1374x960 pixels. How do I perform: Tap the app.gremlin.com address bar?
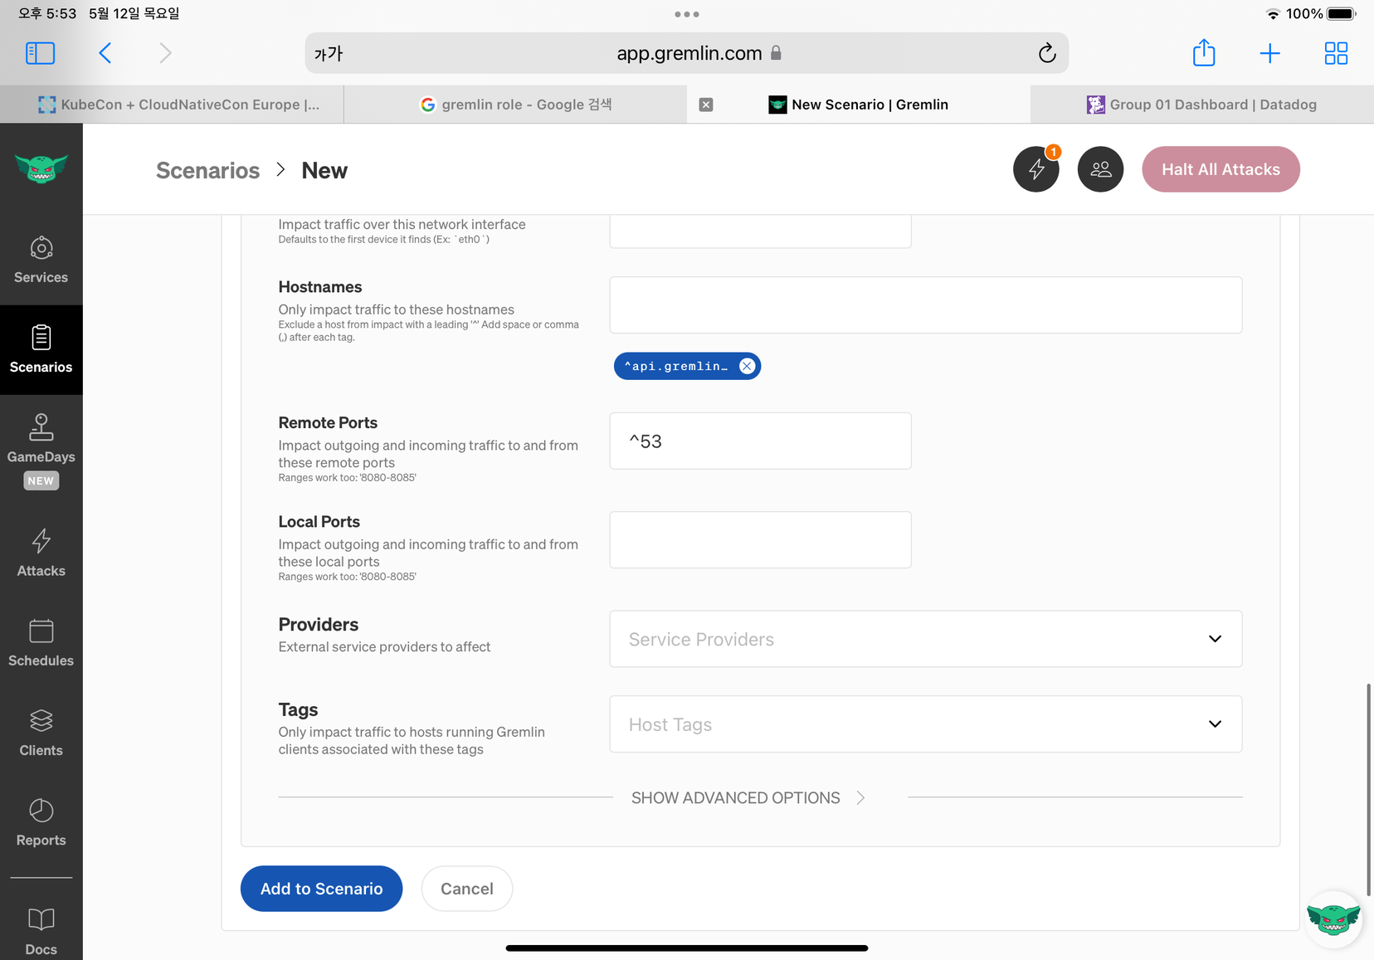coord(687,53)
